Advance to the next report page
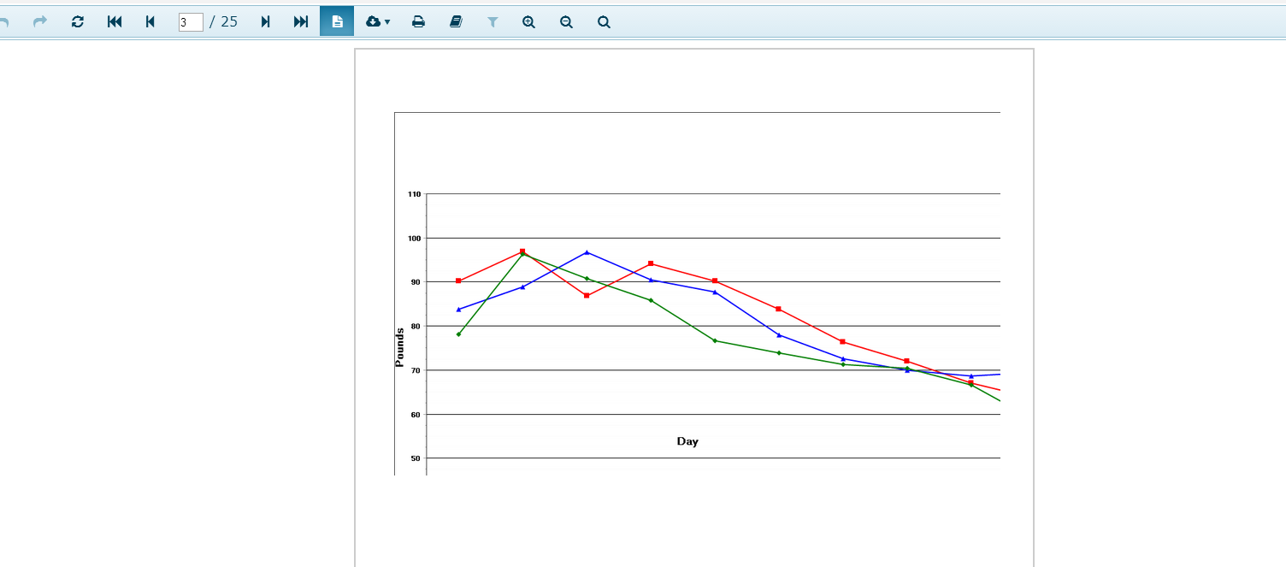This screenshot has height=567, width=1286. tap(265, 21)
